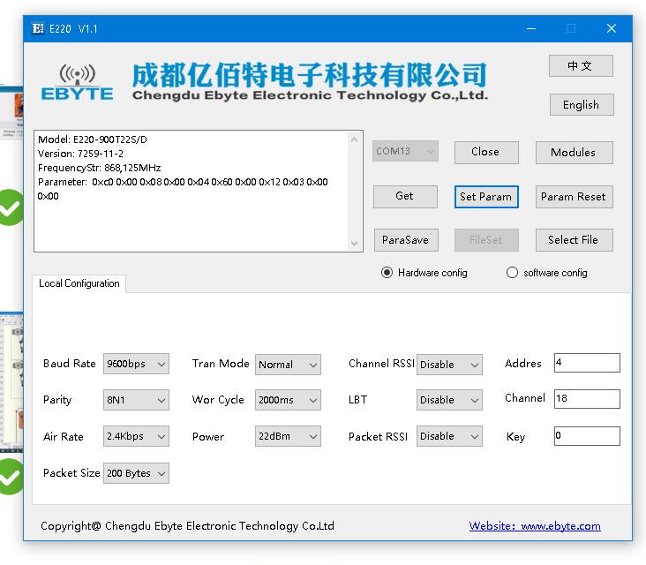Expand the Baud Rate 9600bps dropdown
This screenshot has height=565, width=646.
coord(136,364)
